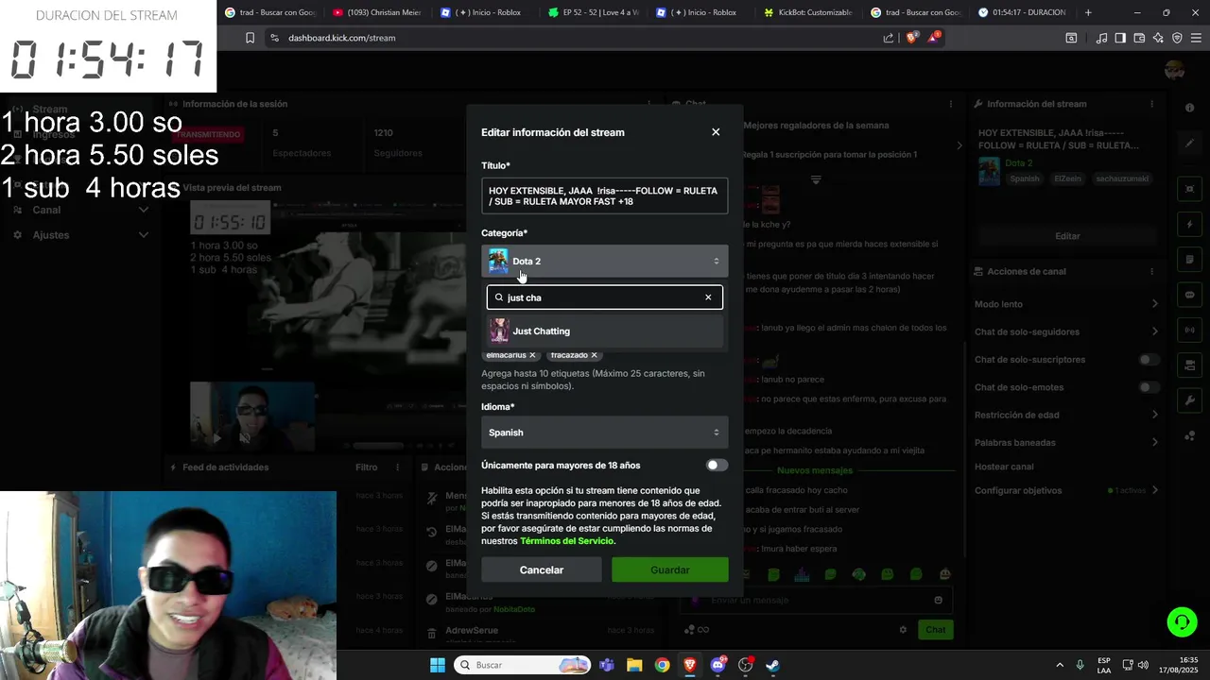
Task: Bookmark this page icon
Action: [x=250, y=38]
